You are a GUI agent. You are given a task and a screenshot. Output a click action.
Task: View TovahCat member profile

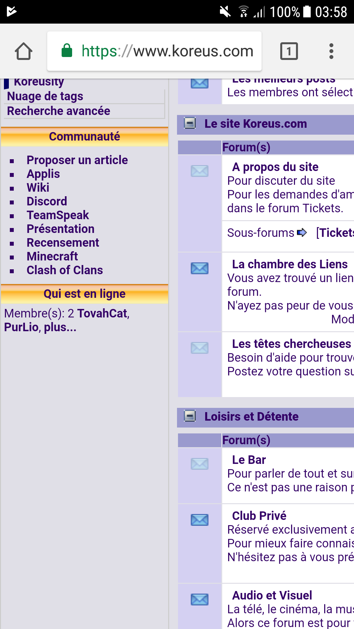pyautogui.click(x=102, y=314)
